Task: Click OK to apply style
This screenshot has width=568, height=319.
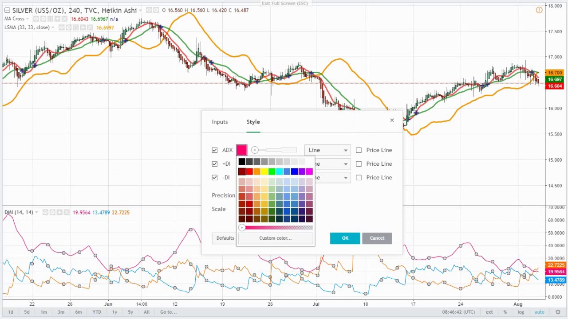Action: [x=345, y=238]
